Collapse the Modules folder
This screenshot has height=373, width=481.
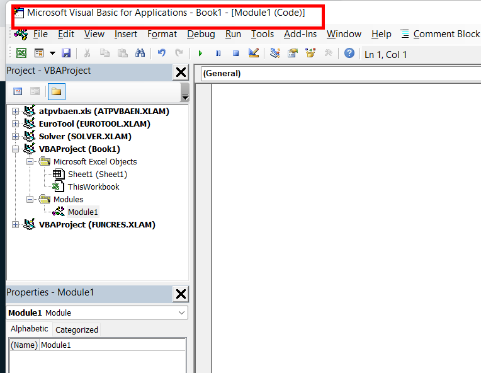[30, 199]
